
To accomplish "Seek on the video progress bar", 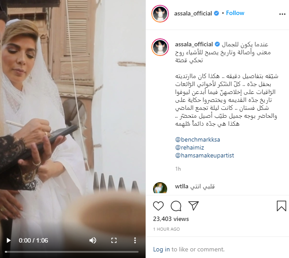I will [x=72, y=252].
